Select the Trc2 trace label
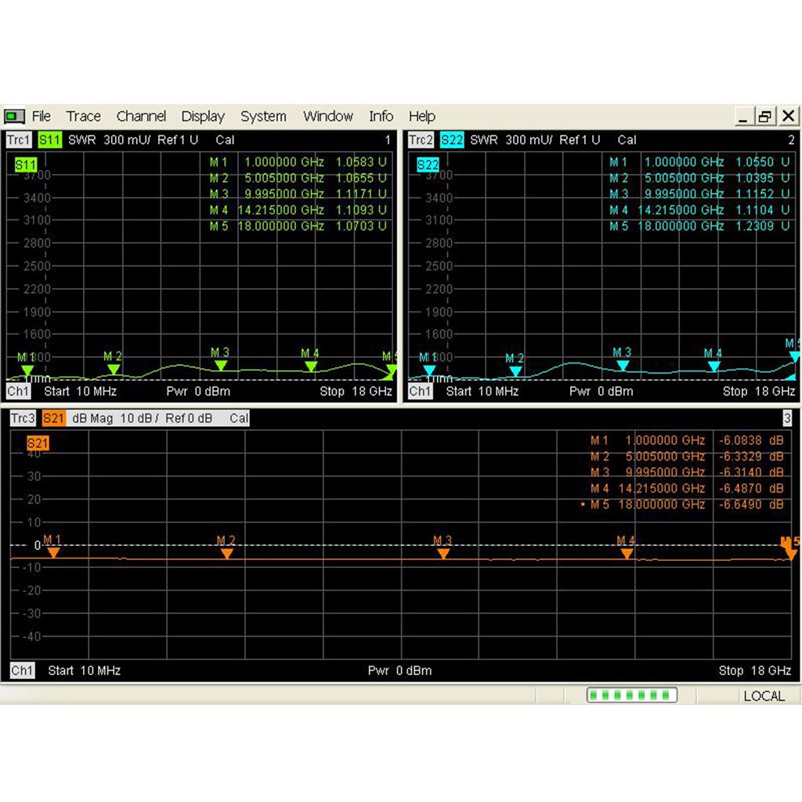Screen dimensions: 802x802 [x=421, y=139]
